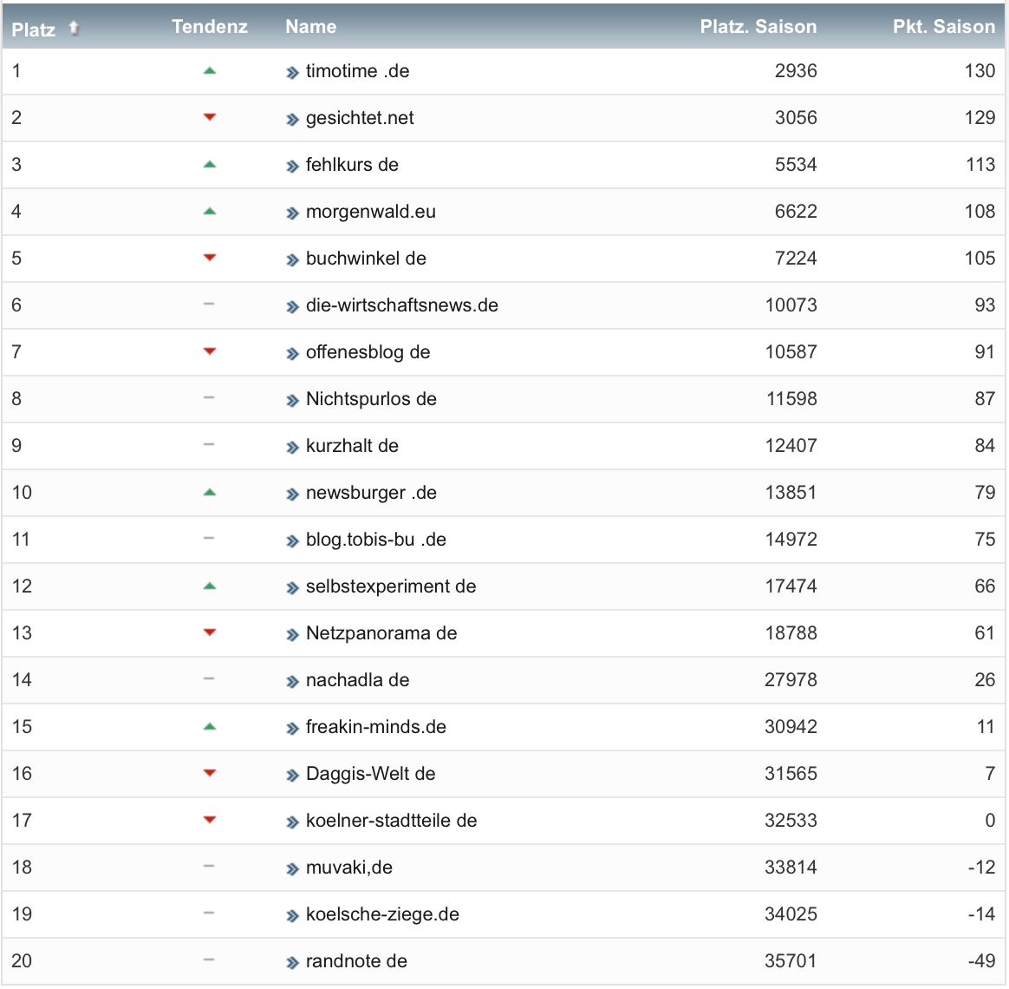This screenshot has height=989, width=1009.
Task: Select season rank value 35701
Action: pyautogui.click(x=791, y=961)
